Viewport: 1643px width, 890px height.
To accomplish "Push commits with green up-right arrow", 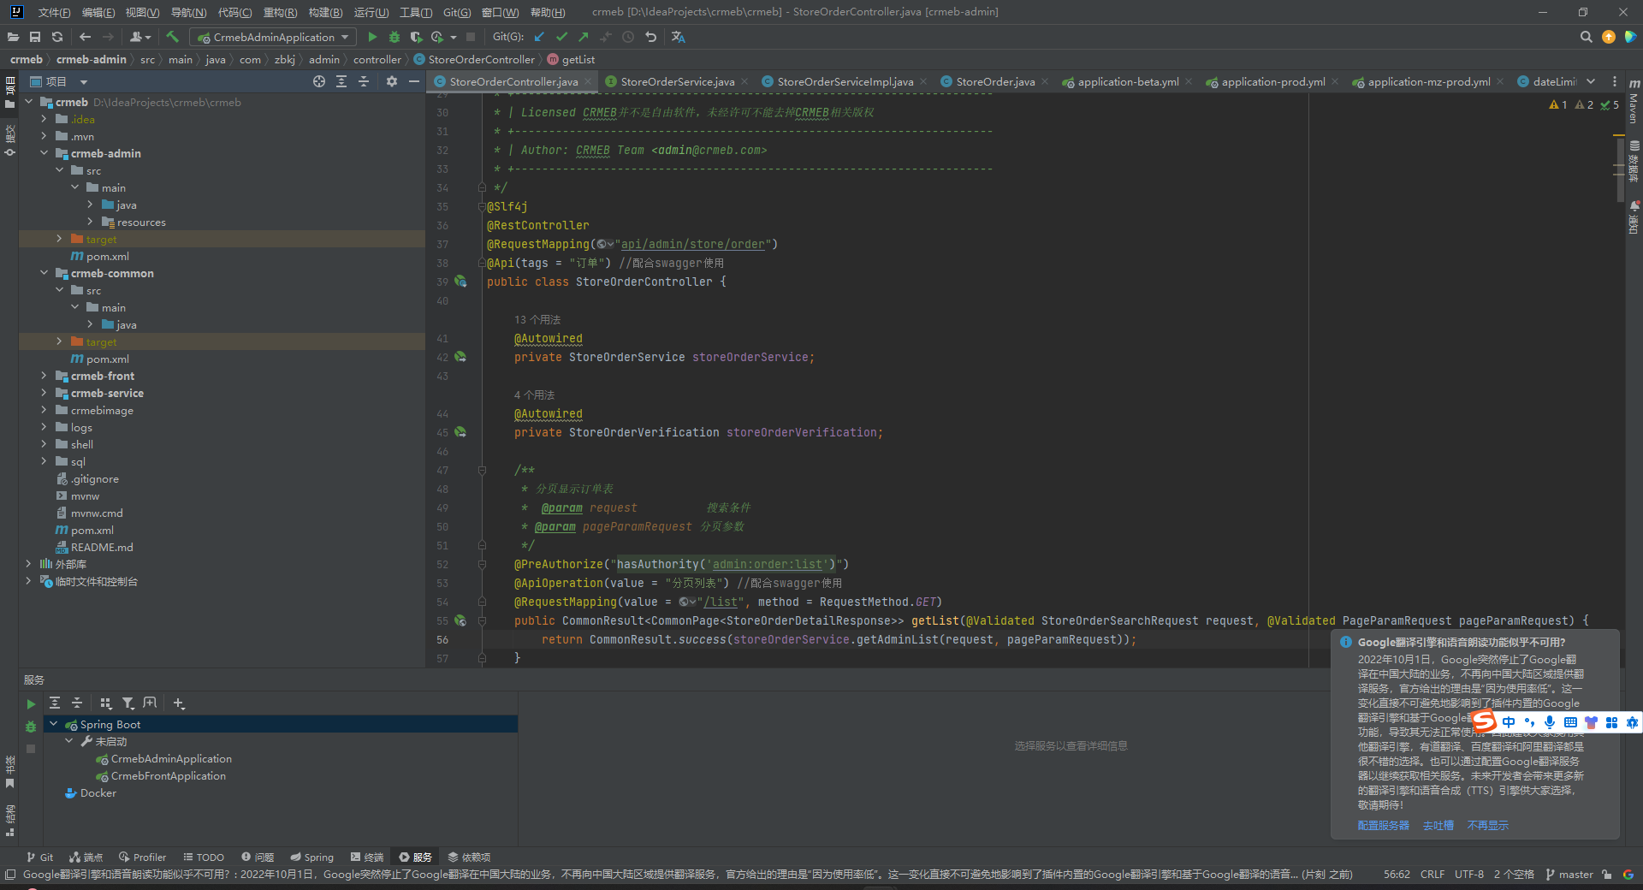I will click(584, 37).
